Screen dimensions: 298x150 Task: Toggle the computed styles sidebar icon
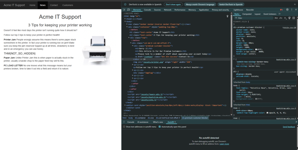tap(294, 18)
